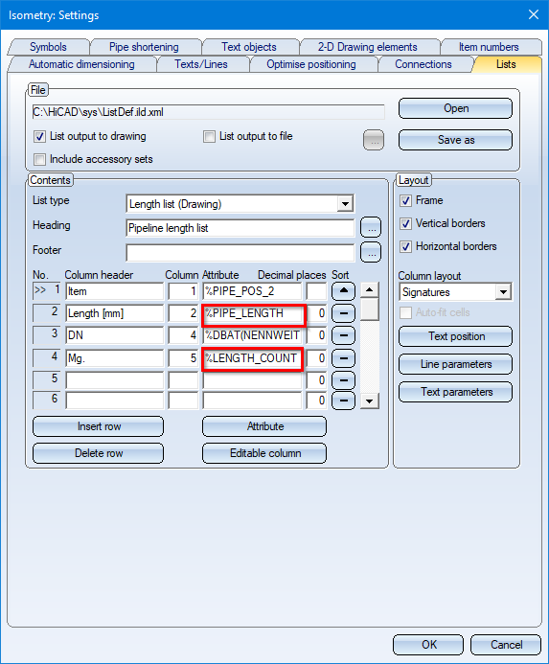Click sort button in row 5

coord(343,380)
